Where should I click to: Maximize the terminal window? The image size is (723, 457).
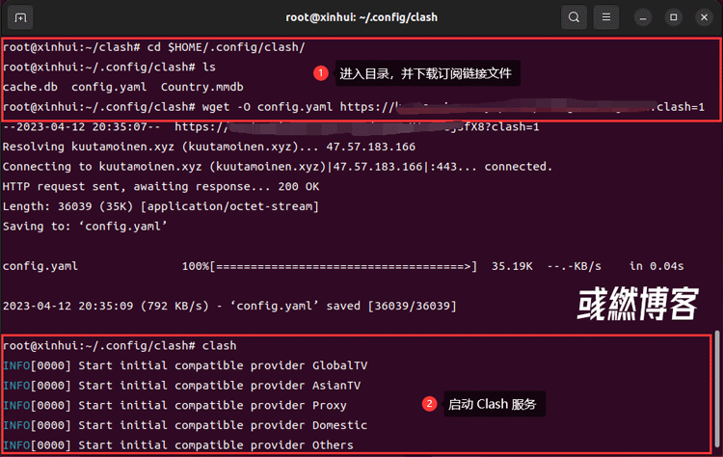[674, 17]
